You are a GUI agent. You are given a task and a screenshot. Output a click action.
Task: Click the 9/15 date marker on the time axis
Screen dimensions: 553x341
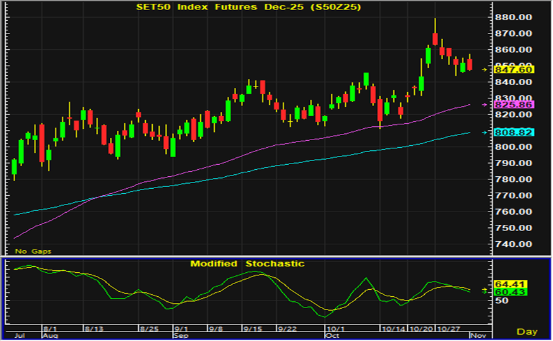click(253, 329)
